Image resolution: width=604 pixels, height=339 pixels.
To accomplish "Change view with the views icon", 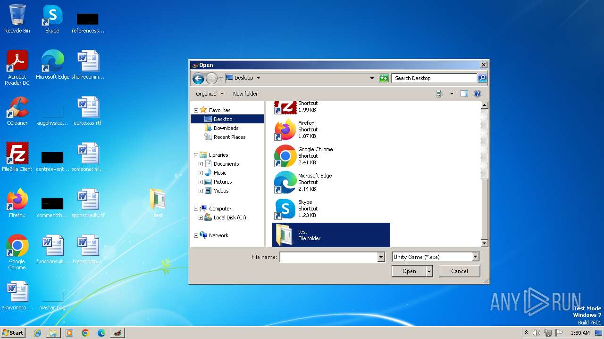I will pos(440,94).
